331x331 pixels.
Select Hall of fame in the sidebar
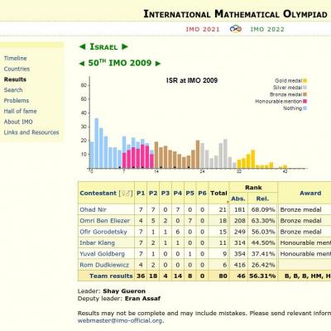tap(20, 111)
